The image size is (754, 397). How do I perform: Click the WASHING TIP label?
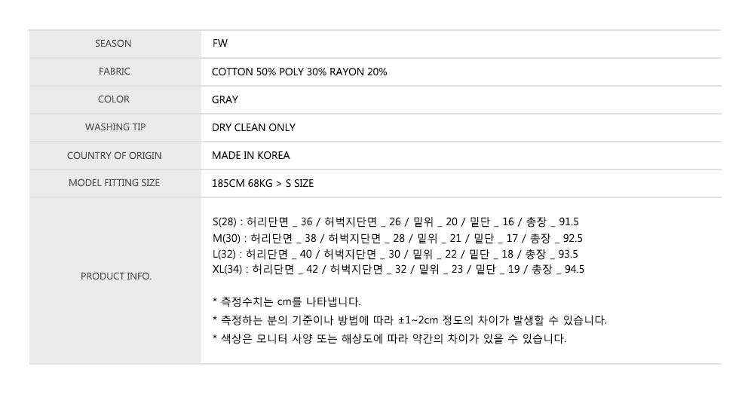tap(115, 127)
